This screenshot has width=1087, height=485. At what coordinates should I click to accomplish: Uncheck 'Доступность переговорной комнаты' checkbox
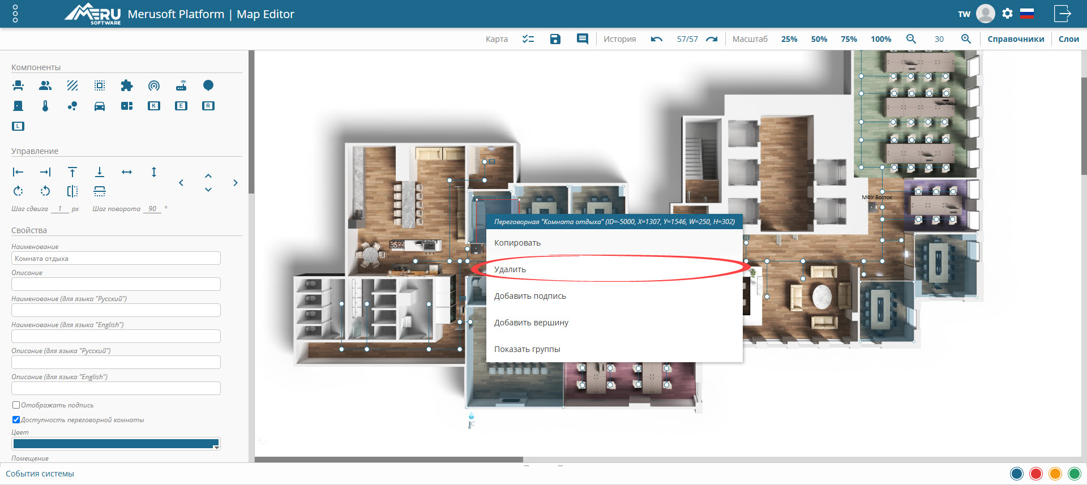[x=16, y=420]
